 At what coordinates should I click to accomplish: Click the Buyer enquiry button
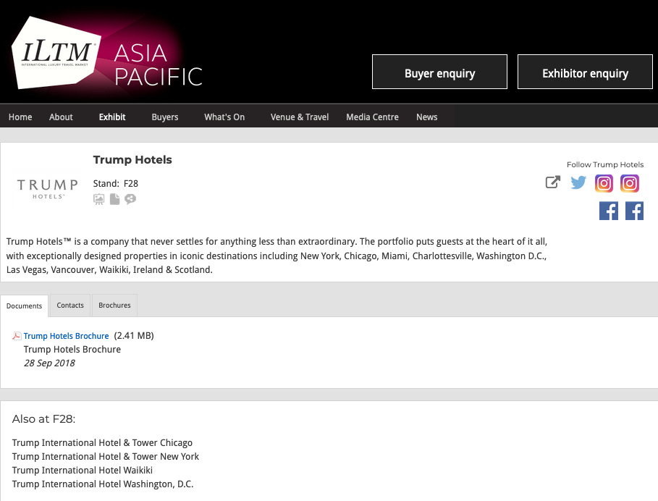tap(439, 72)
